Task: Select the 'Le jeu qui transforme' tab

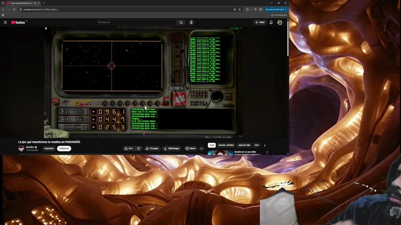Action: click(x=22, y=3)
